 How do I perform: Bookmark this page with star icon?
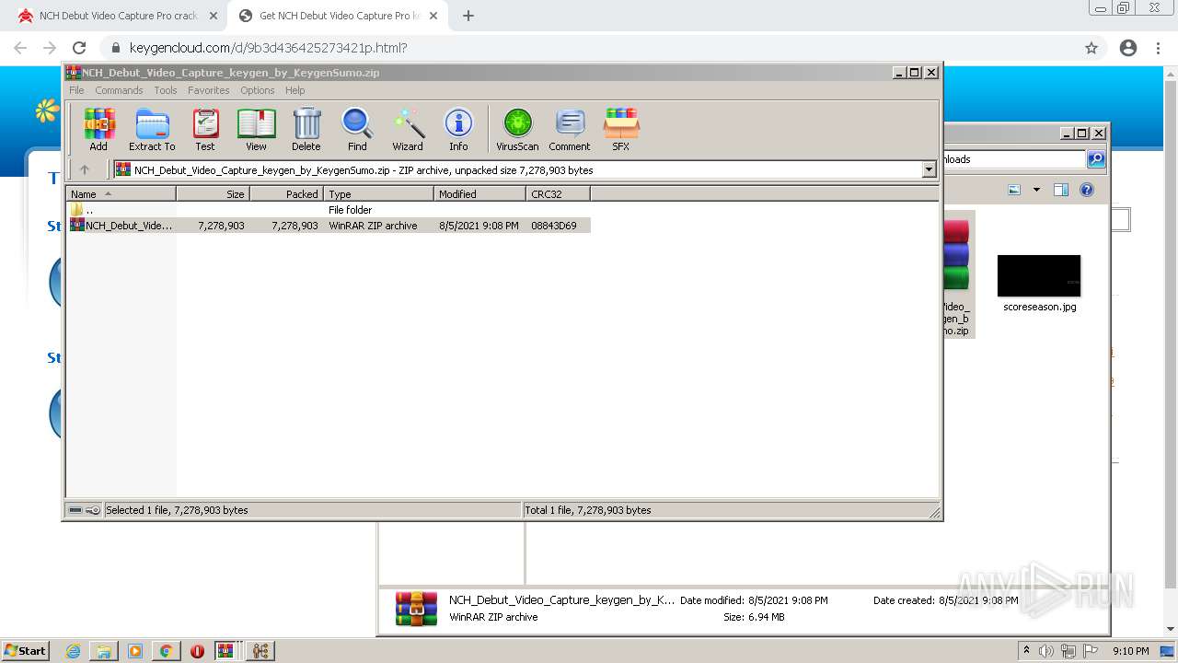coord(1091,48)
